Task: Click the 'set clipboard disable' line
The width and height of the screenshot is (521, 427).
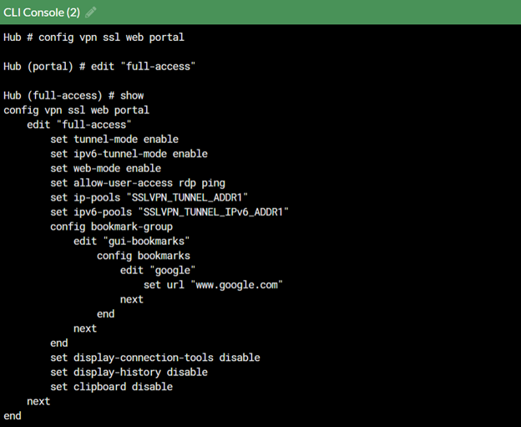Action: (x=111, y=387)
